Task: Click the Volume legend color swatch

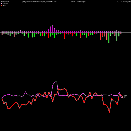Action: coord(2,3)
